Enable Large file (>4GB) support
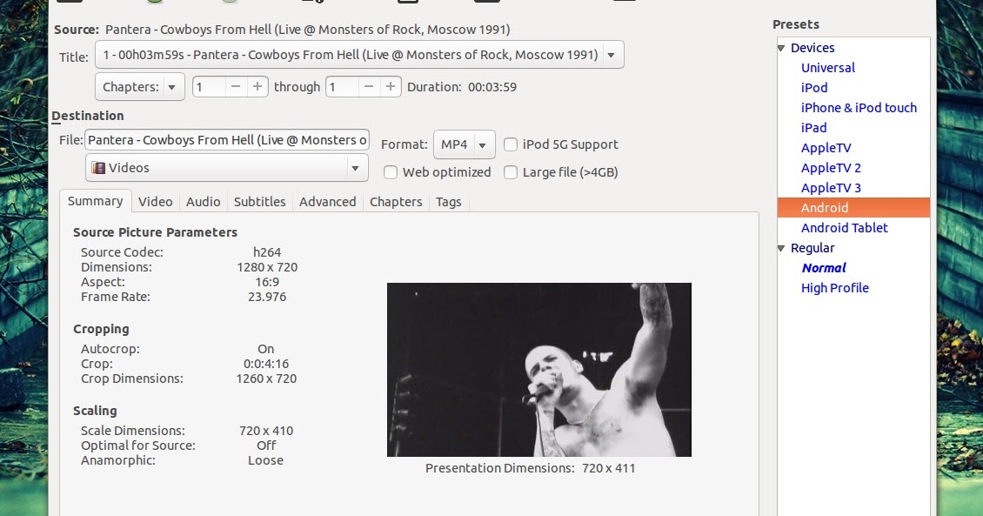 coord(511,172)
